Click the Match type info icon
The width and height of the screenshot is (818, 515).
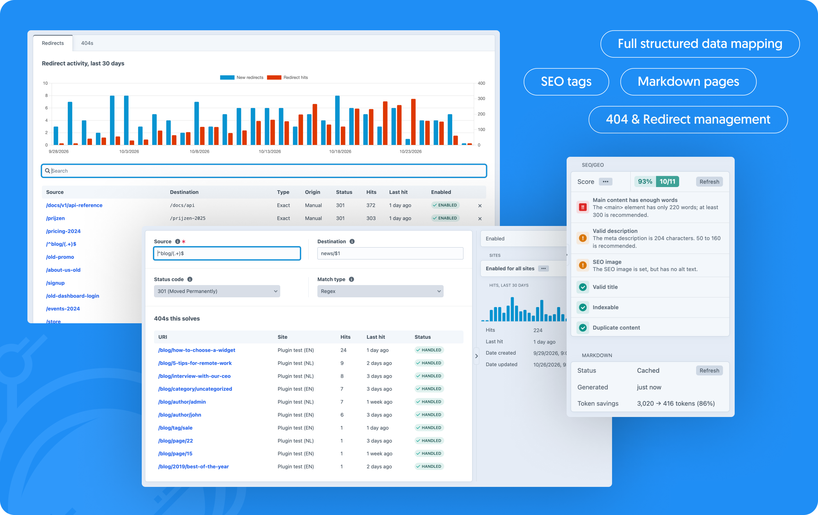351,279
